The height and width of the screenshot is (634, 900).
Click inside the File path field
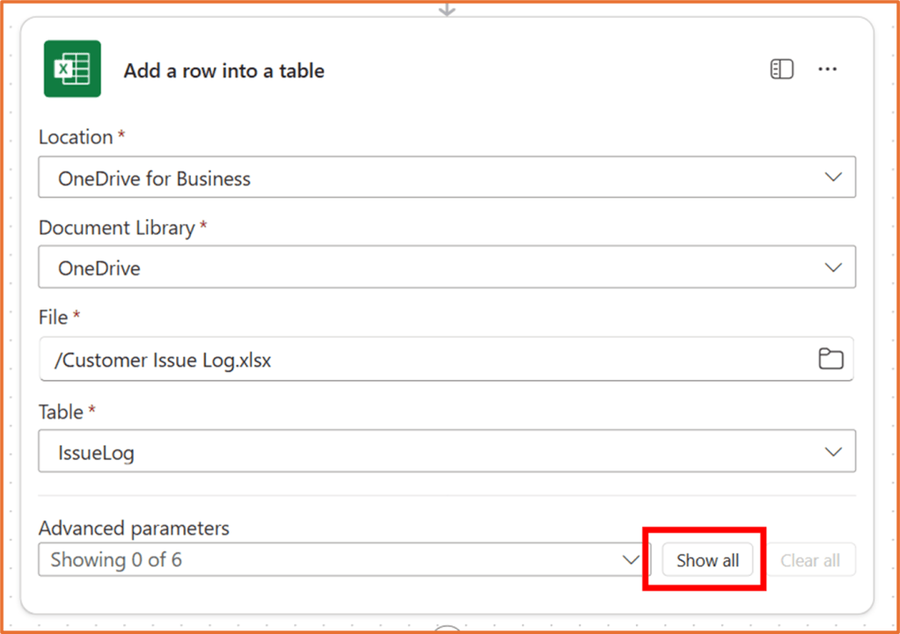click(352, 358)
